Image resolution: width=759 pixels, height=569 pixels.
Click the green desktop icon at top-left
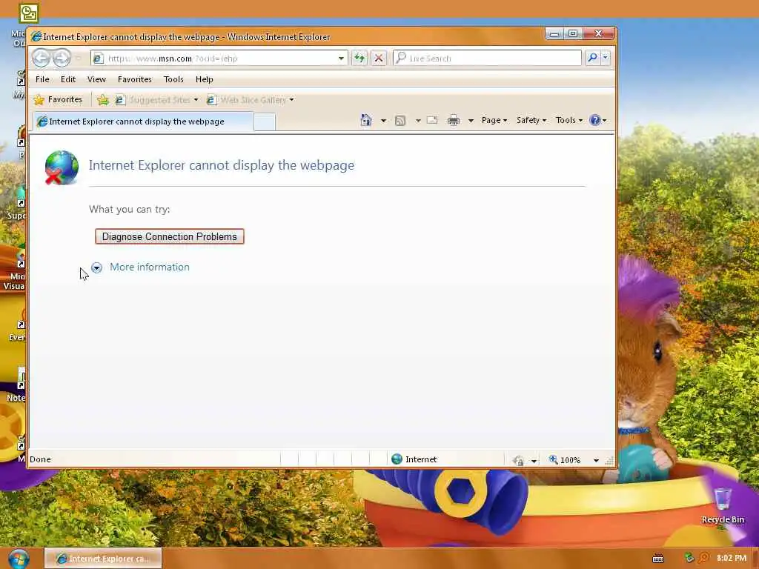pos(29,13)
